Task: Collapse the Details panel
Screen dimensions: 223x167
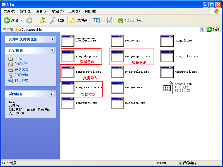Action: pos(52,94)
